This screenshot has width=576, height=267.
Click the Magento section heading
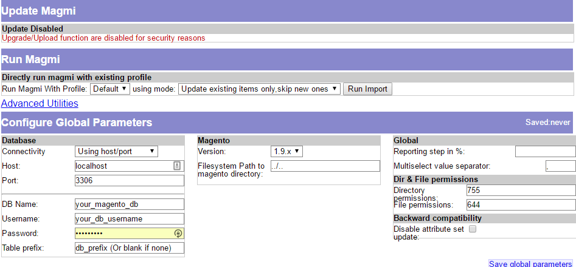tap(214, 141)
